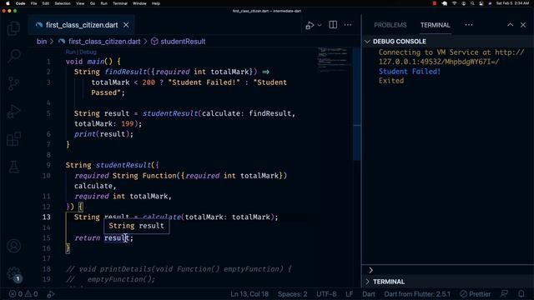The image size is (534, 300).
Task: Click the editor vertical scrollbar
Action: pos(356,103)
